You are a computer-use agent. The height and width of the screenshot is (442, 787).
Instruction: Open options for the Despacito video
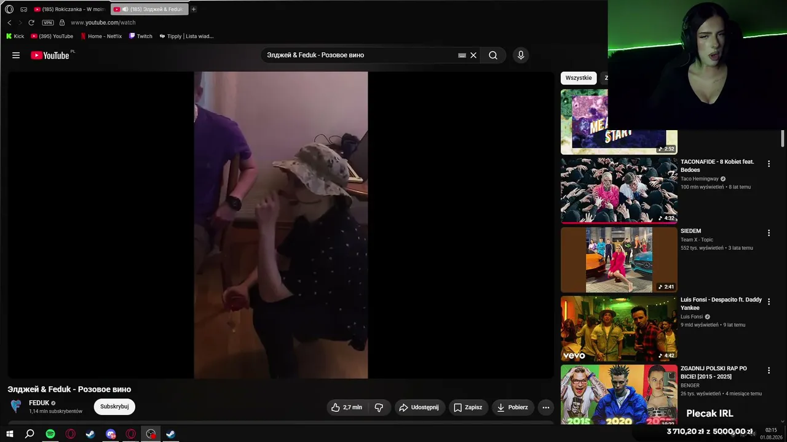pyautogui.click(x=769, y=301)
